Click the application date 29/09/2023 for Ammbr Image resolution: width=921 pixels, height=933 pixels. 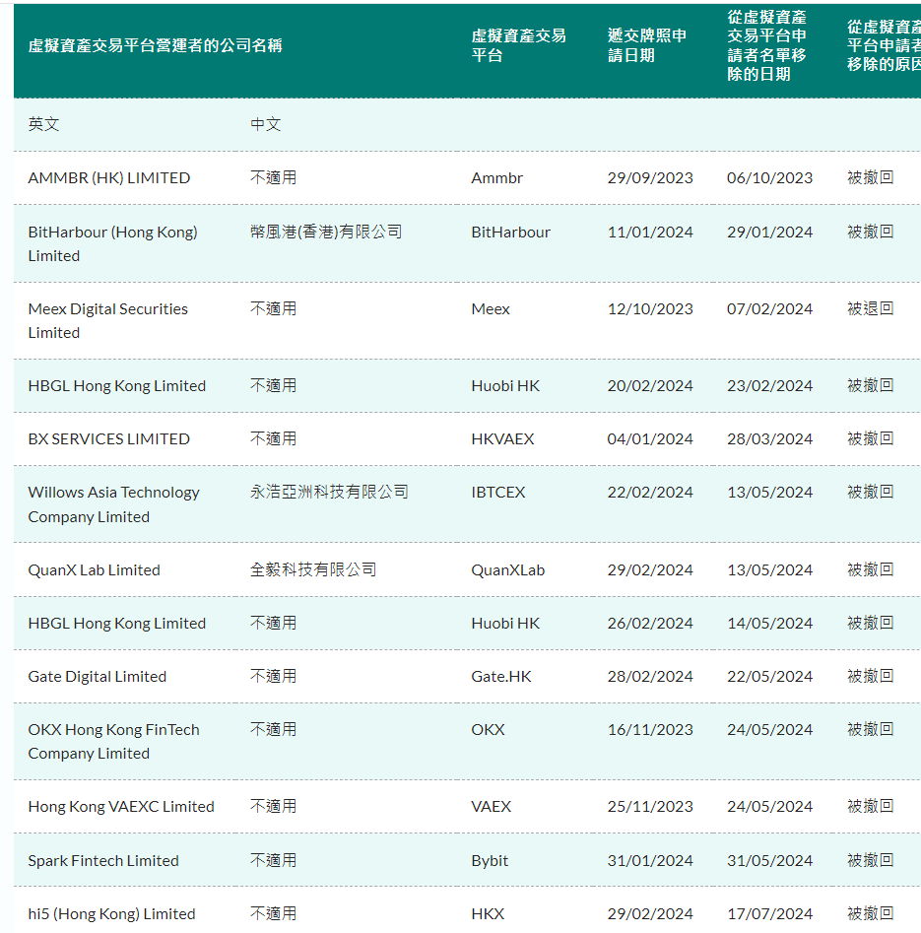point(652,178)
